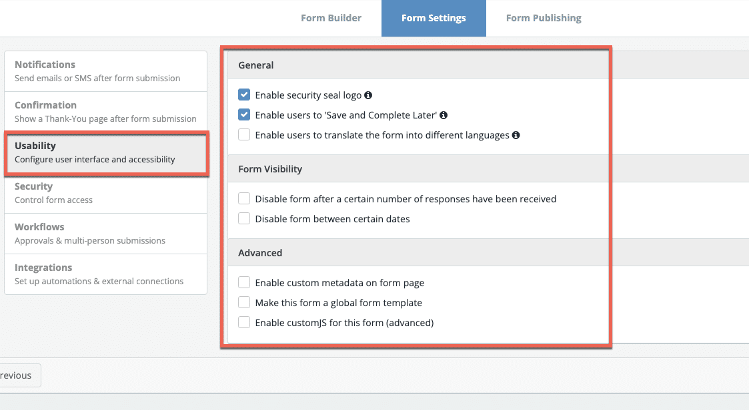
Task: Switch to the Form Builder tab
Action: point(331,18)
